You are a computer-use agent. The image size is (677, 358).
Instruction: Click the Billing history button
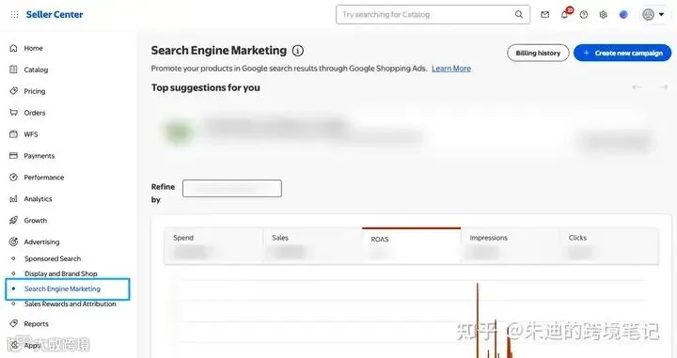pyautogui.click(x=538, y=53)
